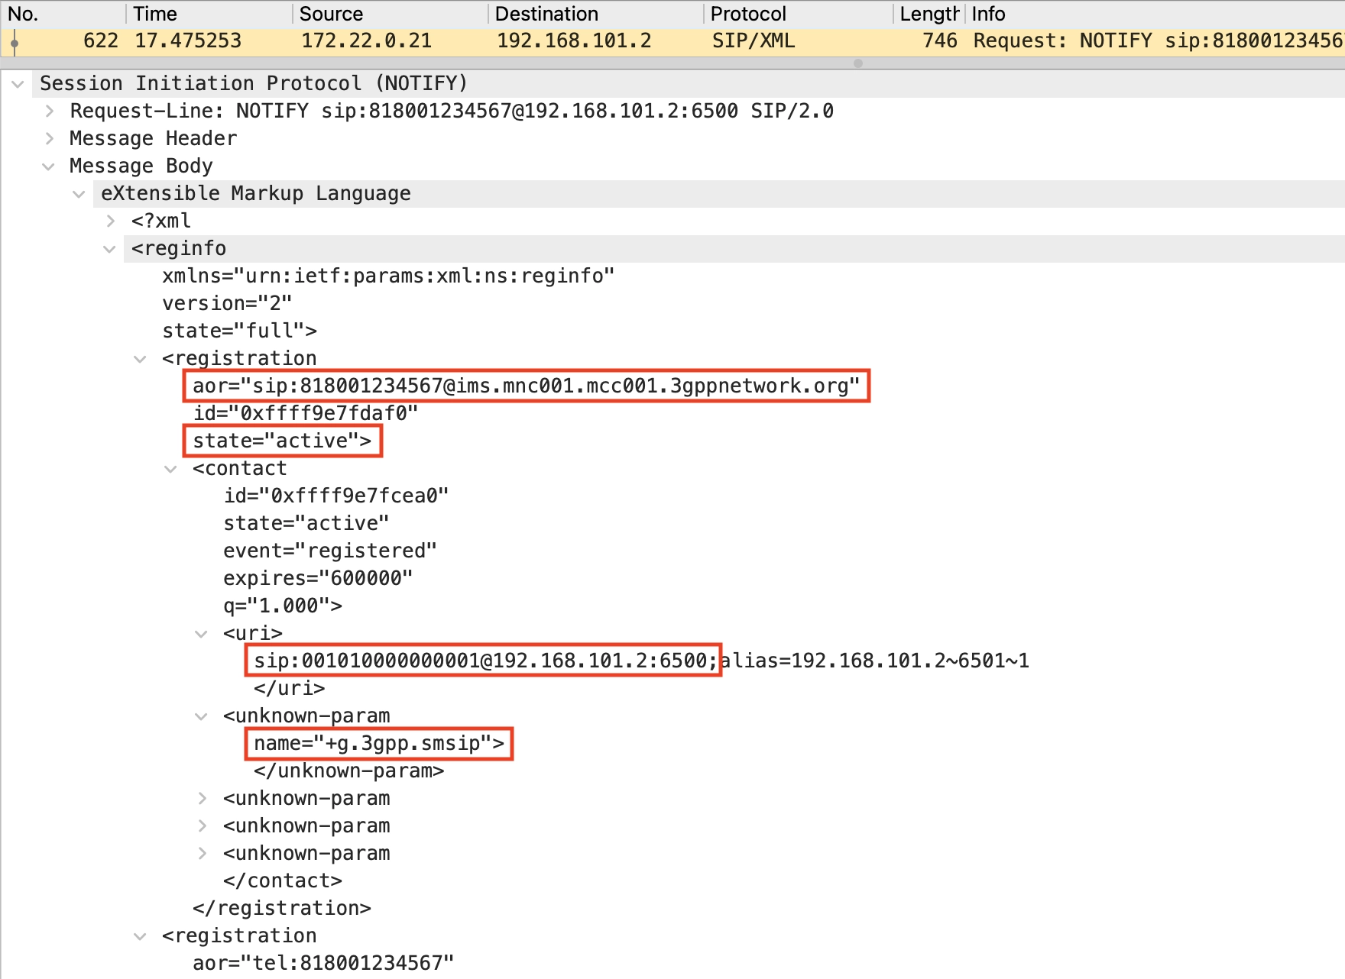Expand the Request-Line NOTIFY row
The width and height of the screenshot is (1345, 979).
click(x=50, y=111)
